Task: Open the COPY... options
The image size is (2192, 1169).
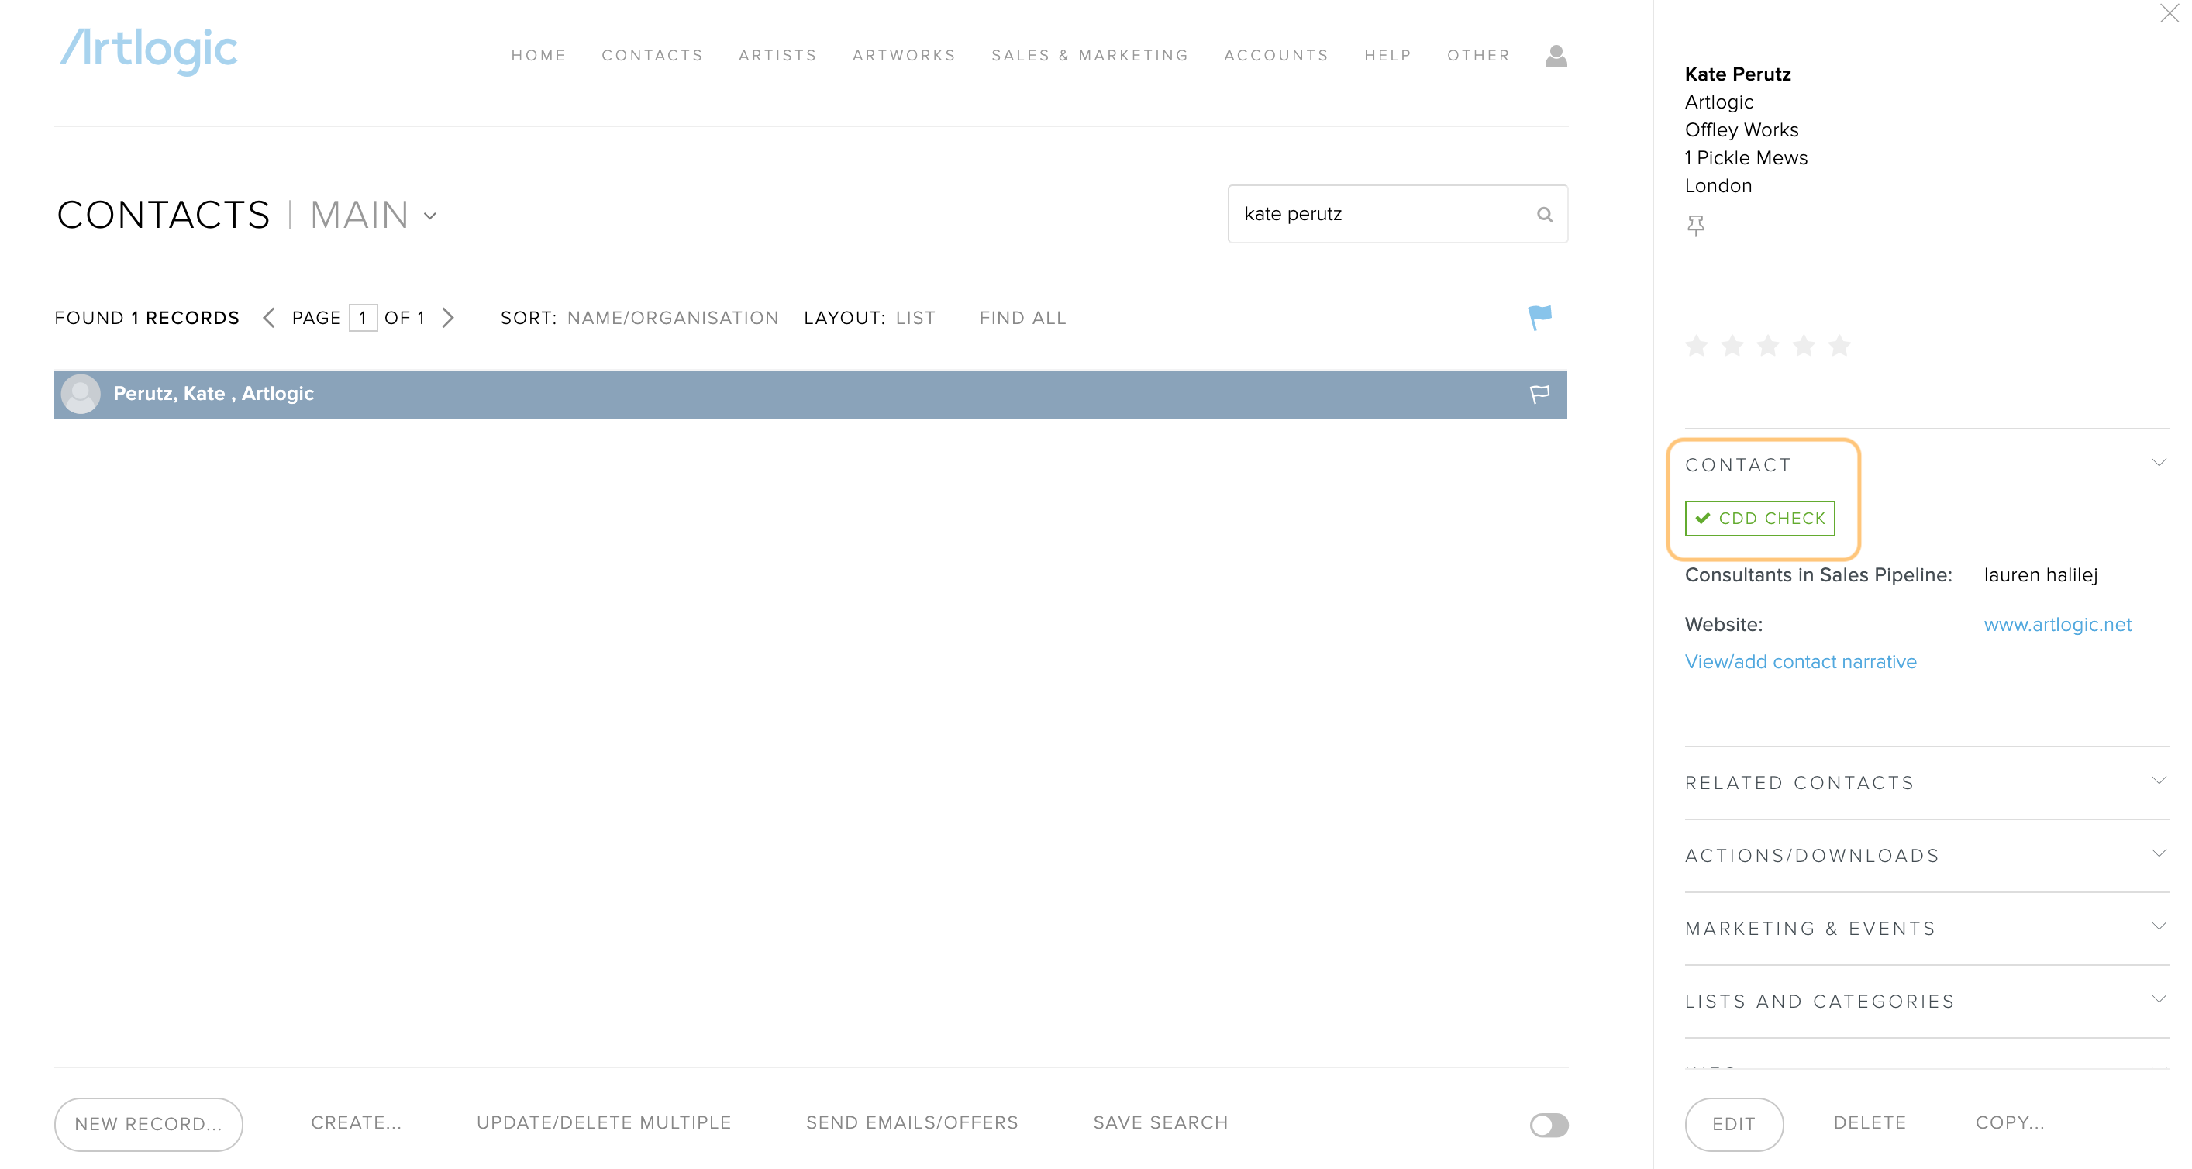Action: (x=2009, y=1123)
